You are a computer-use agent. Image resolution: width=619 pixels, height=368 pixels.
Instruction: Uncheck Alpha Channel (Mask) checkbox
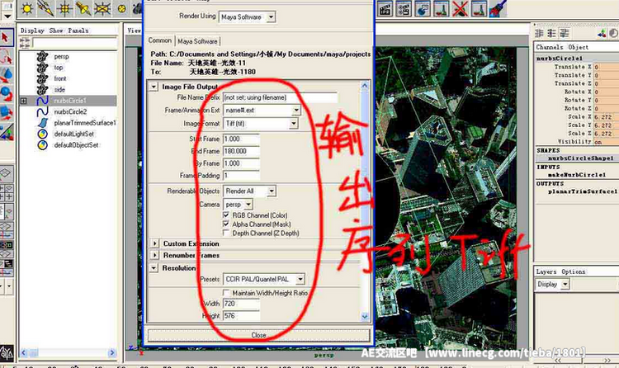[x=226, y=224]
